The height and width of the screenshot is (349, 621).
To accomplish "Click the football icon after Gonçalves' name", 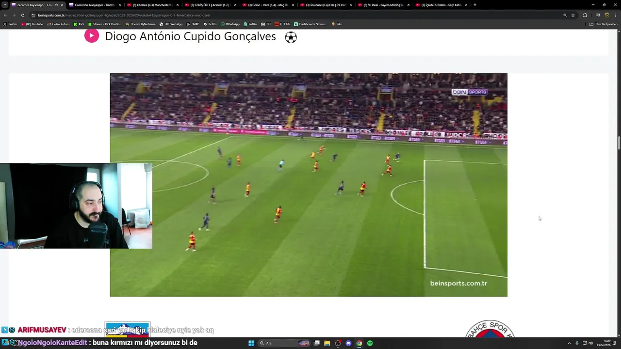I will (291, 37).
